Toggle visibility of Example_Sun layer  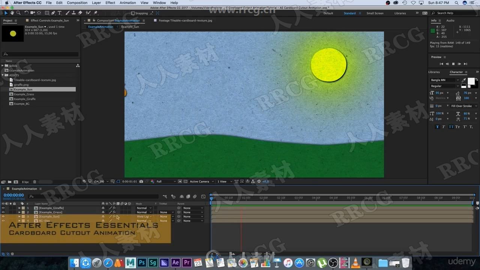tap(3, 216)
